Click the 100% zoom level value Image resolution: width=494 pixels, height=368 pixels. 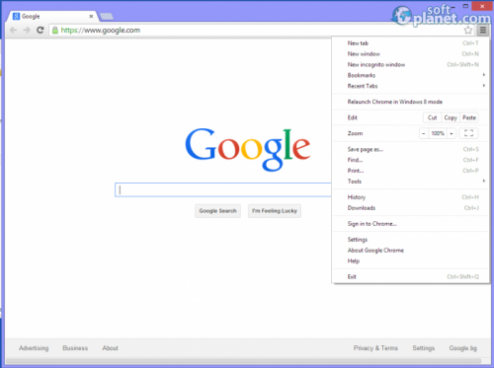click(438, 133)
